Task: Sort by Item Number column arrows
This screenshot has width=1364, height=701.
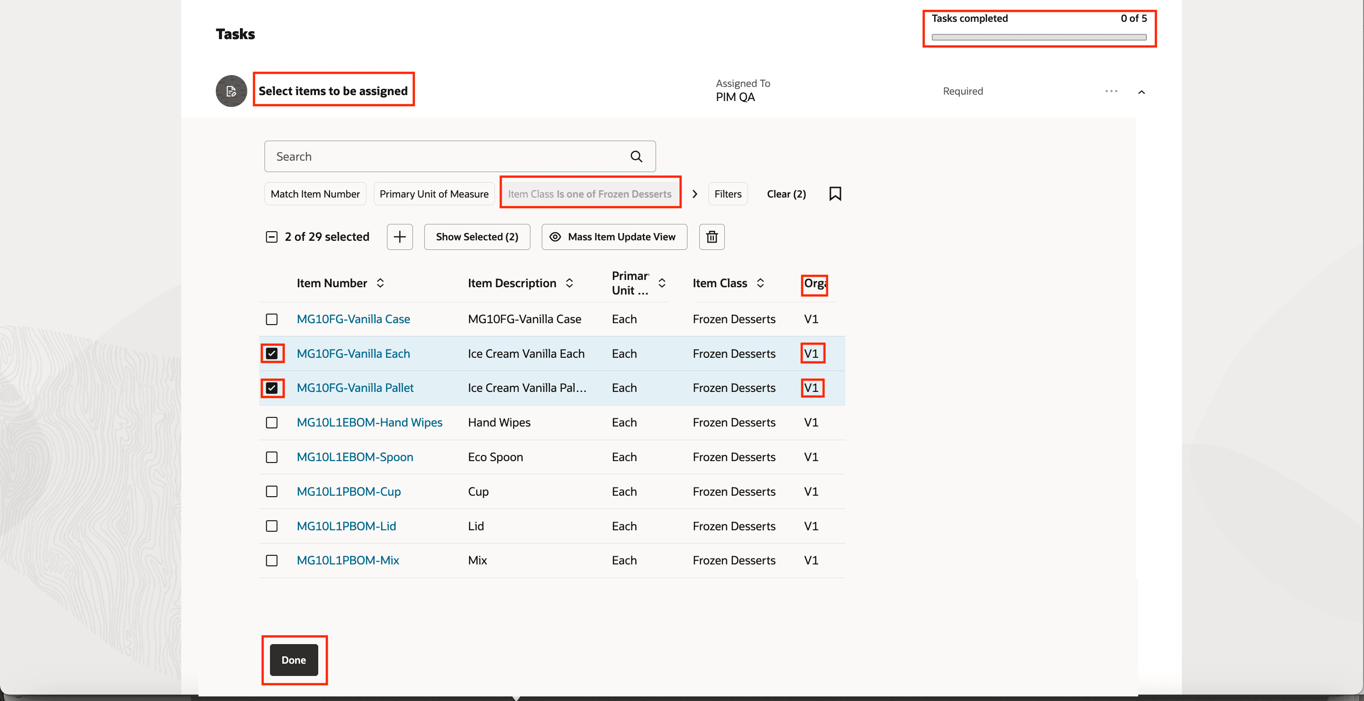Action: point(380,283)
